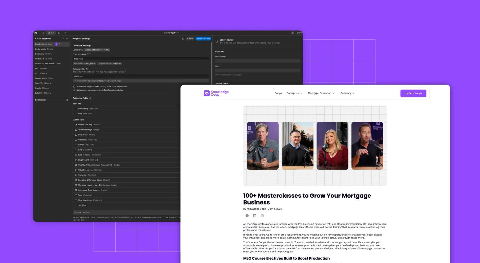Click the Collection URL help icon
The width and height of the screenshot is (480, 263).
(87, 69)
